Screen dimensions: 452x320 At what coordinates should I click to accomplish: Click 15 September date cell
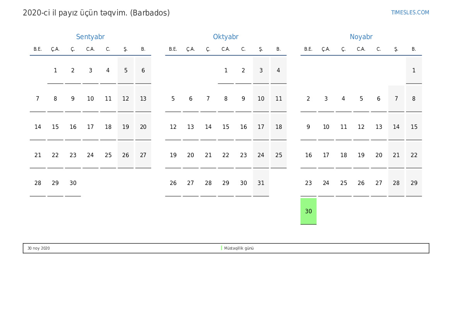point(55,127)
